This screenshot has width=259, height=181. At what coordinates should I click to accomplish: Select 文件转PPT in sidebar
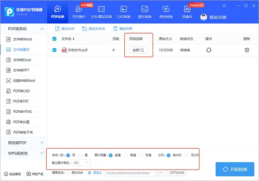point(23,70)
